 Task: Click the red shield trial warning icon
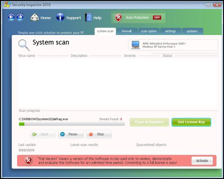click(28, 161)
